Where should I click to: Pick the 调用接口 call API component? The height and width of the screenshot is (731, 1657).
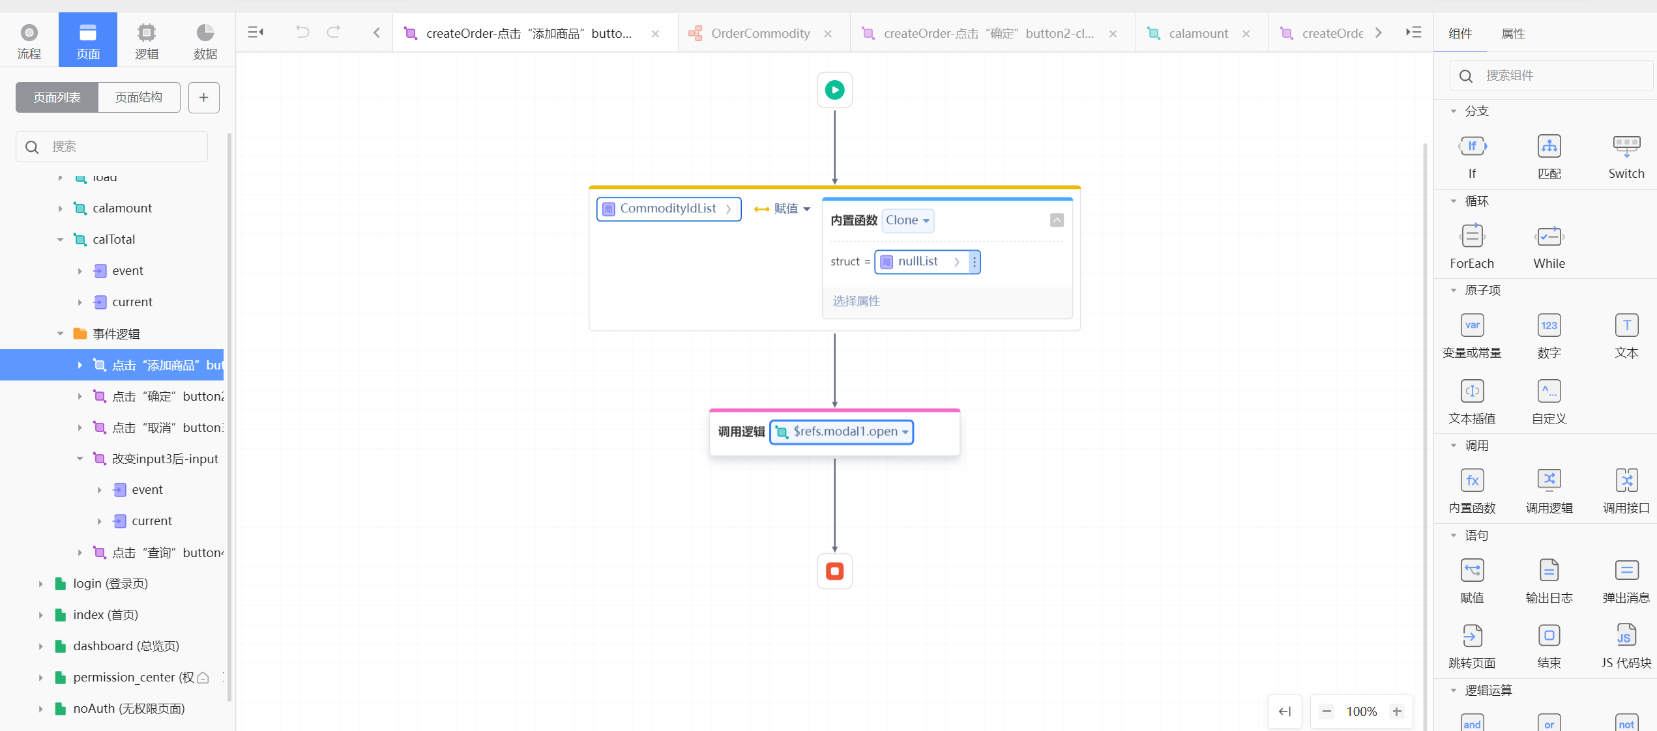pos(1626,491)
